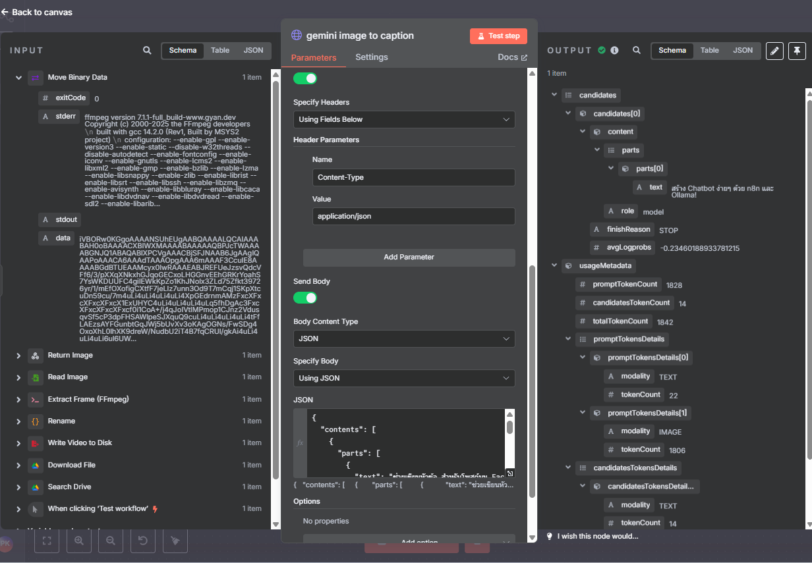Search the OUTPUT panel data
Image resolution: width=812 pixels, height=563 pixels.
637,50
